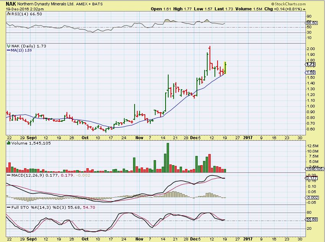Click the blue MA(13) legend line swatch
This screenshot has width=325, height=242.
coord(8,50)
